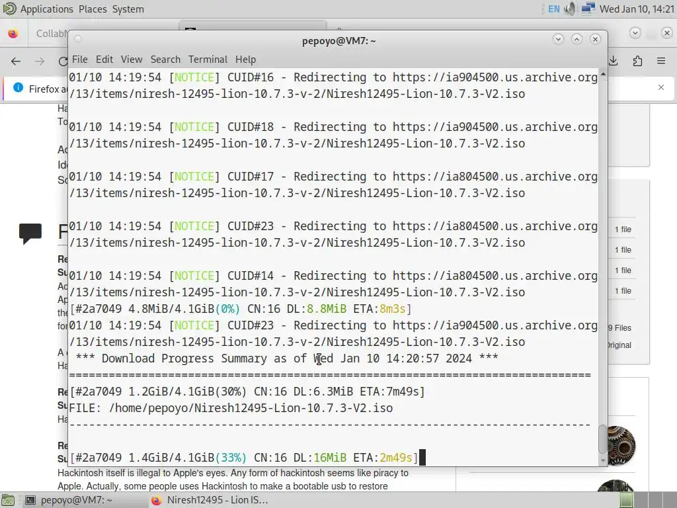The height and width of the screenshot is (508, 677).
Task: Click the EN keyboard layout indicator
Action: pyautogui.click(x=553, y=9)
